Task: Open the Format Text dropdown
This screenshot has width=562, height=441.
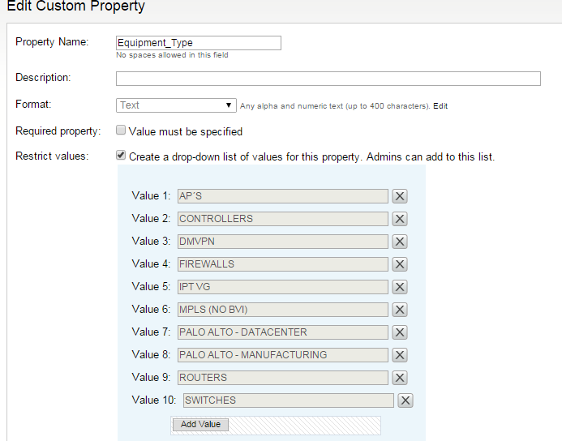Action: pyautogui.click(x=176, y=105)
